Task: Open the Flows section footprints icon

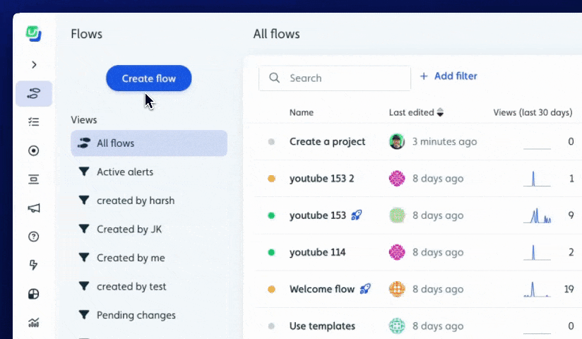Action: 34,93
